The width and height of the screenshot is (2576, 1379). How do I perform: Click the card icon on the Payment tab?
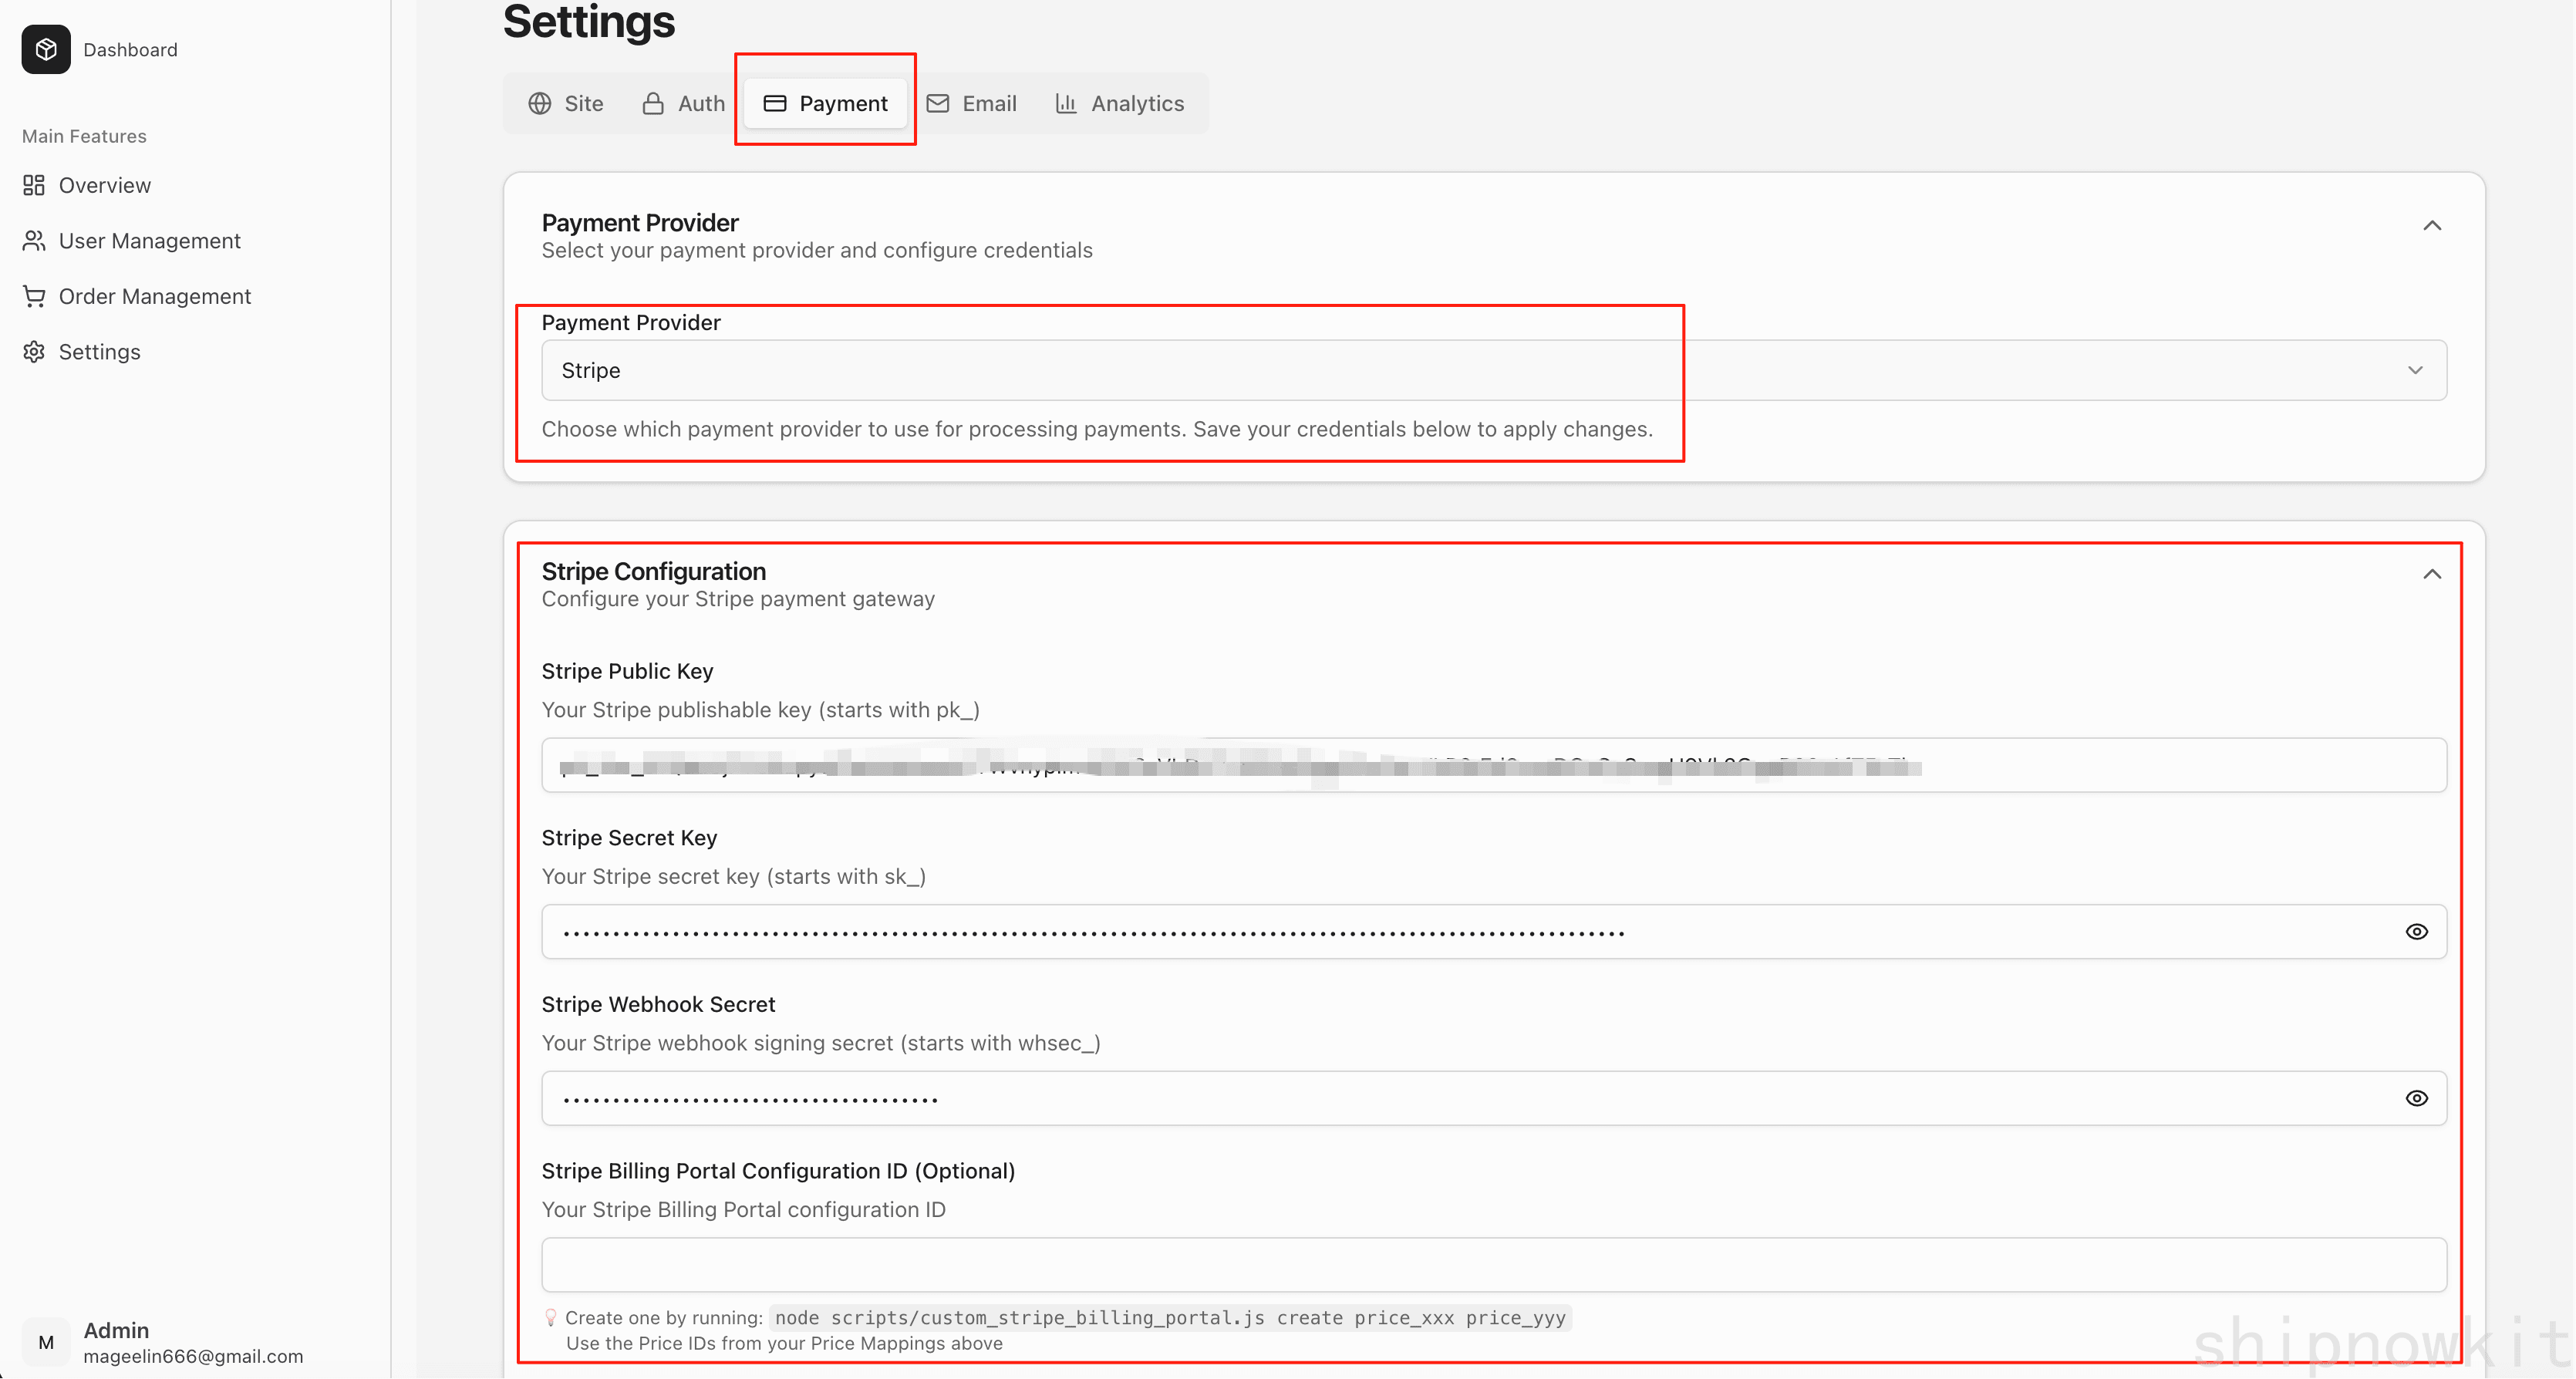(775, 103)
